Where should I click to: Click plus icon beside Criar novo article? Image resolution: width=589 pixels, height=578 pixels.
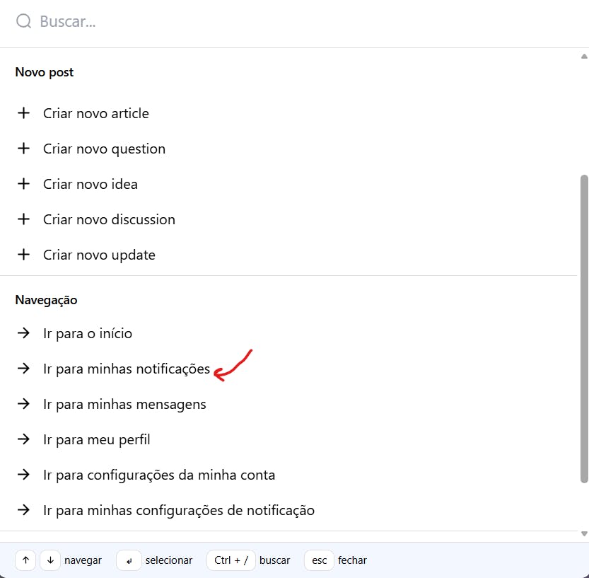(x=23, y=113)
